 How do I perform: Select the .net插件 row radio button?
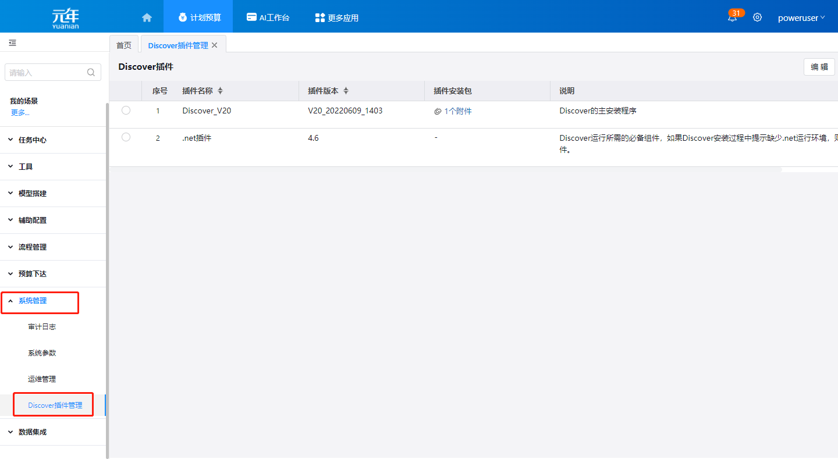126,137
